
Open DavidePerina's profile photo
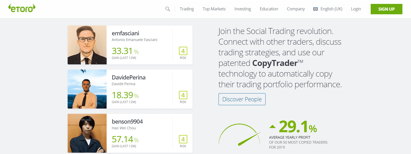(x=87, y=89)
